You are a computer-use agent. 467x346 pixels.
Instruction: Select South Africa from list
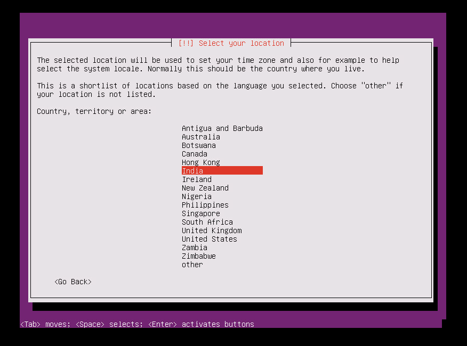207,222
